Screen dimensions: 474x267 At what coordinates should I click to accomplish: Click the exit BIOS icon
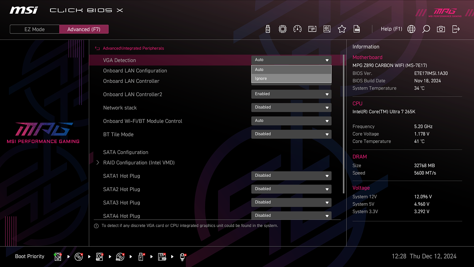[x=456, y=29]
